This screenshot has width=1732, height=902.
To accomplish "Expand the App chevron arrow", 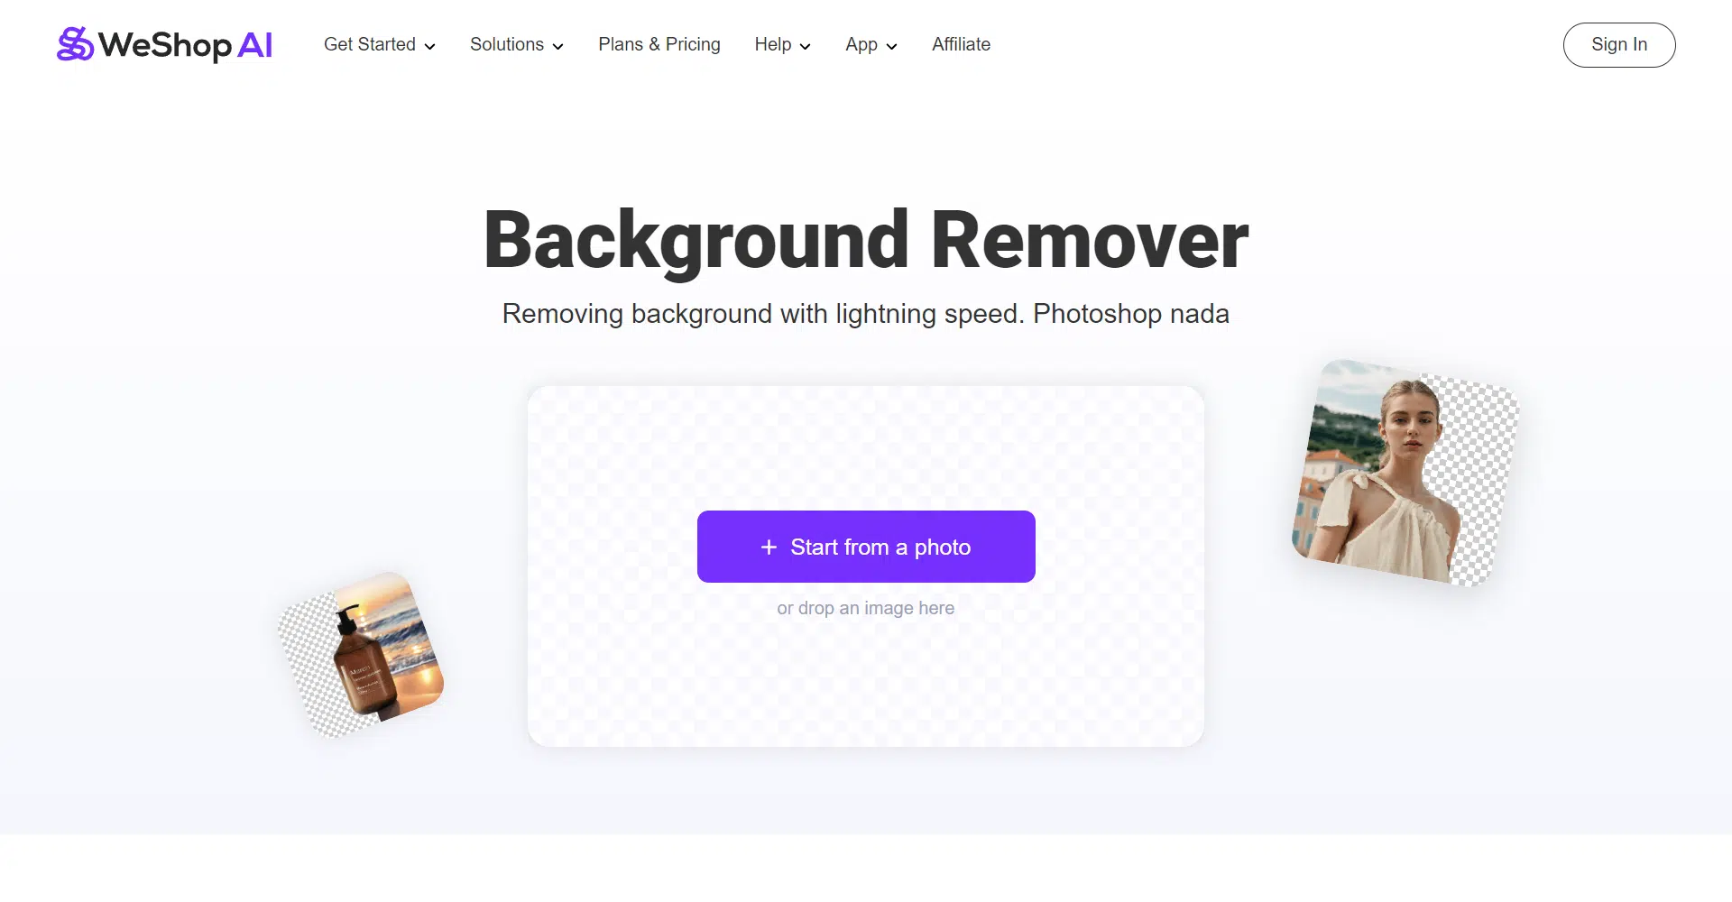I will pos(892,46).
